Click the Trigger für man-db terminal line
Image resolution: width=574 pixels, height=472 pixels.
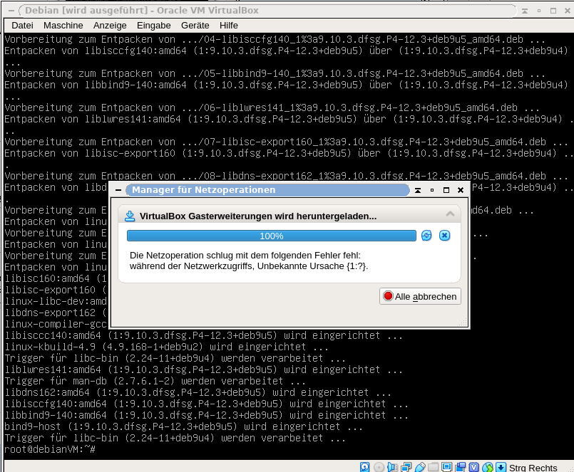coord(155,381)
